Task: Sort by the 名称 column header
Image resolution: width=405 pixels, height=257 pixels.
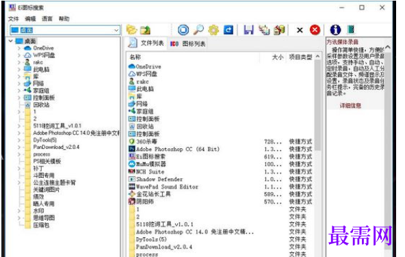Action: 135,57
